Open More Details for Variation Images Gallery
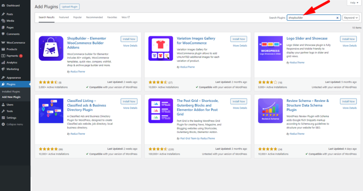The width and height of the screenshot is (363, 191). [x=240, y=46]
